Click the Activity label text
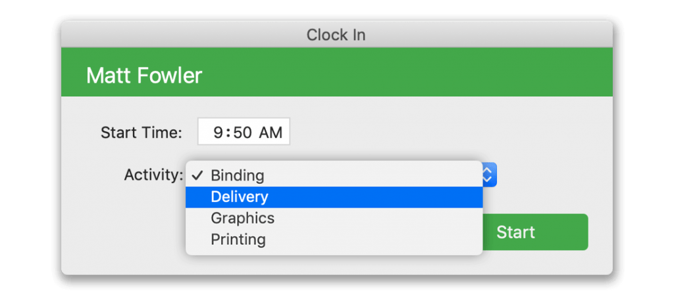The image size is (674, 298). [154, 175]
